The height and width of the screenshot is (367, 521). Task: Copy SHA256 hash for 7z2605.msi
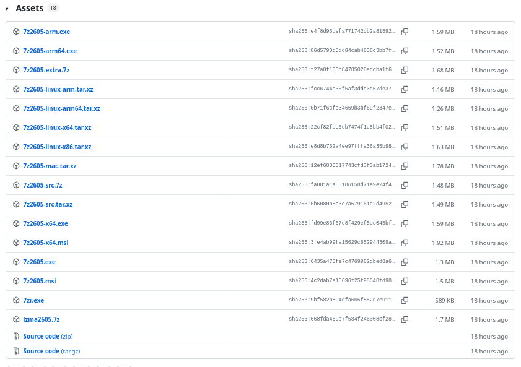[x=405, y=282]
